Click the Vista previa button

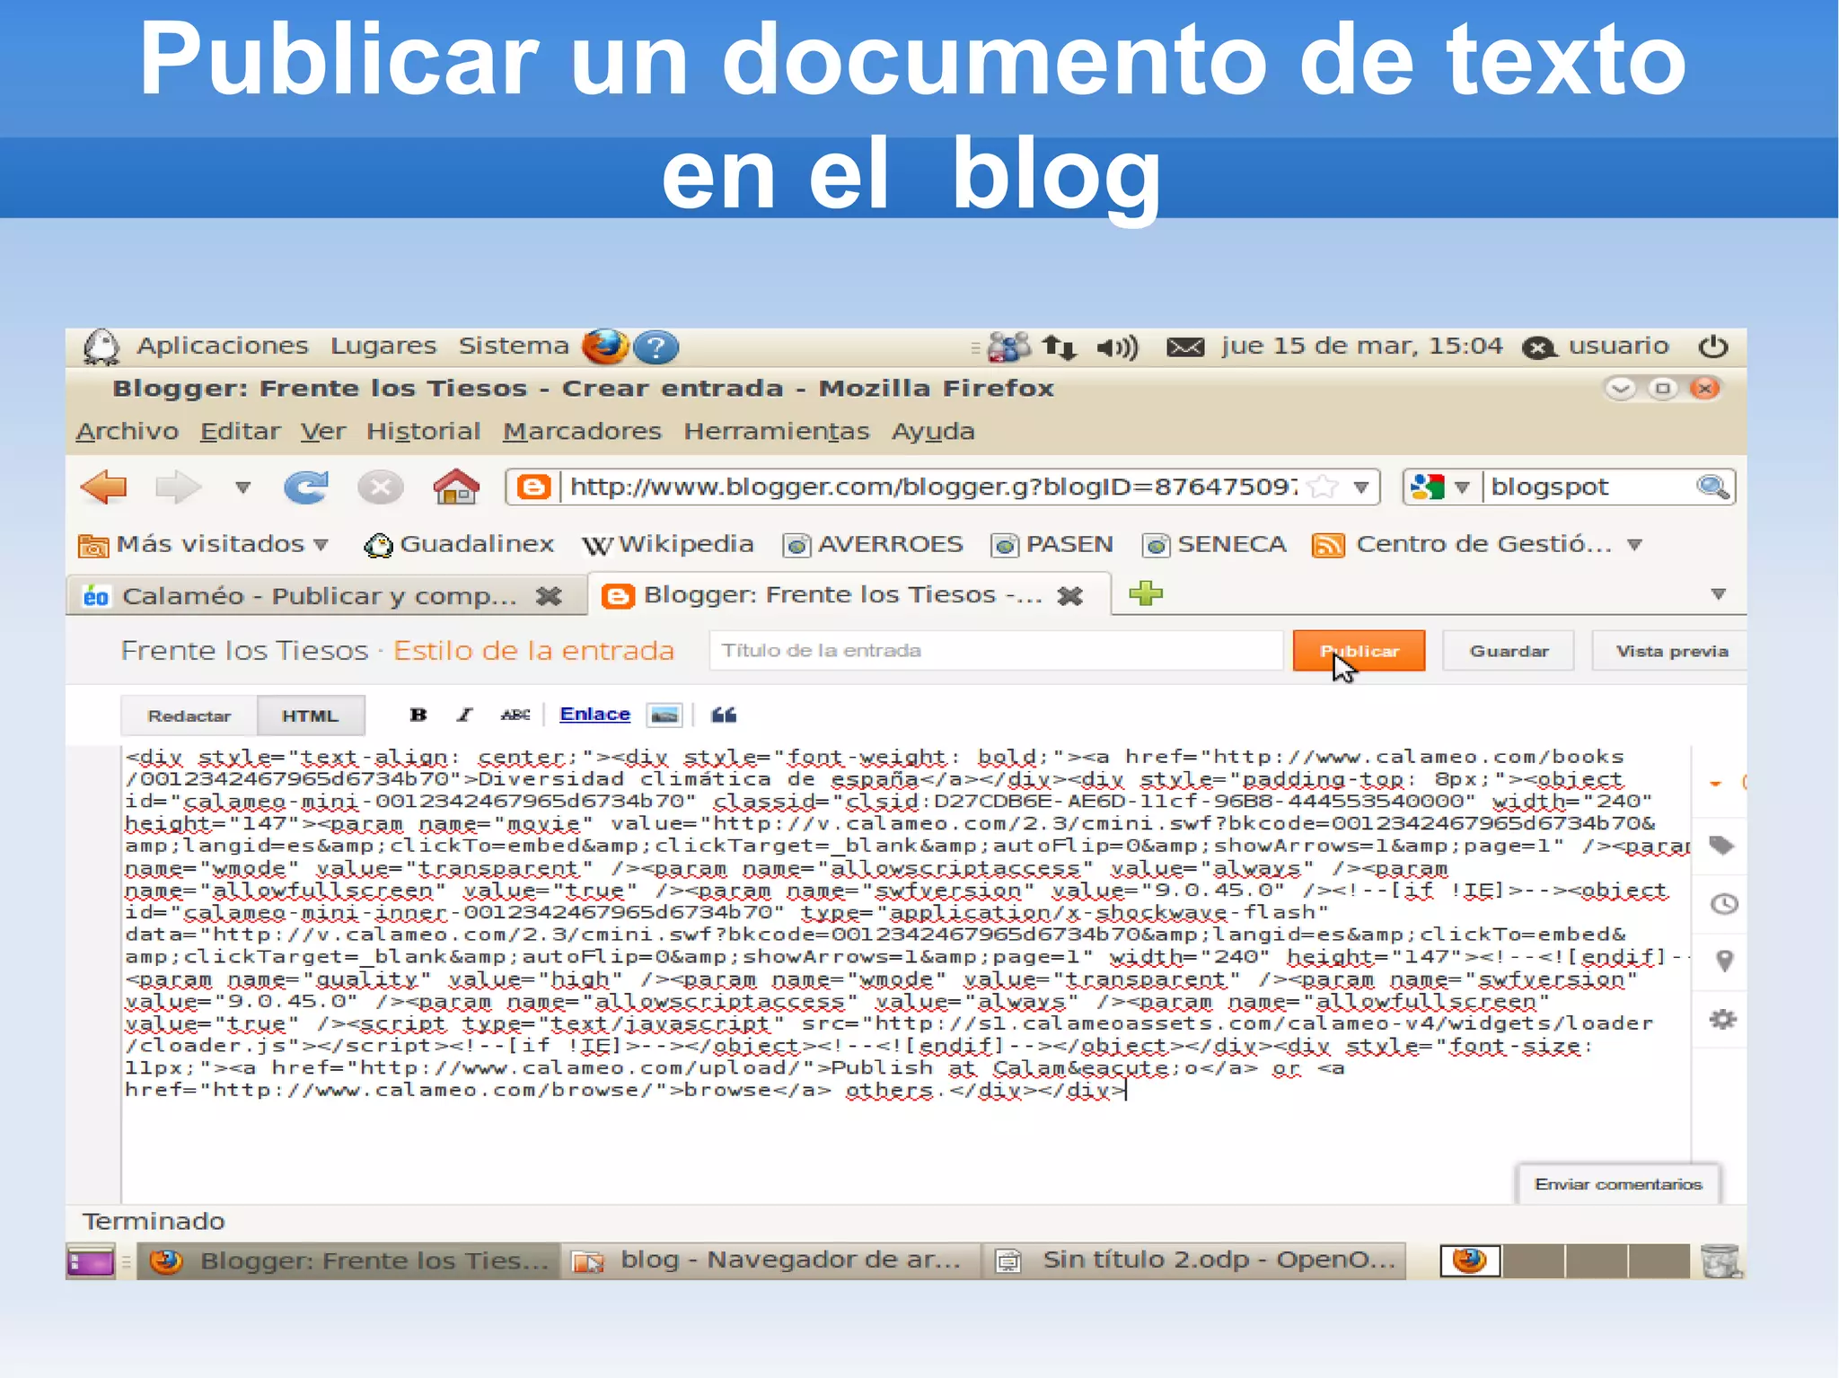(x=1670, y=651)
